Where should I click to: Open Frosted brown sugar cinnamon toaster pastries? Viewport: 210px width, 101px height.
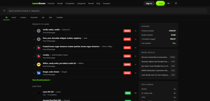pos(71,46)
